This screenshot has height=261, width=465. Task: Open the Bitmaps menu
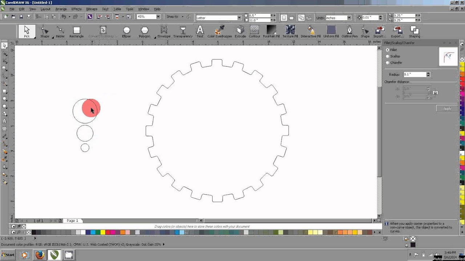92,9
